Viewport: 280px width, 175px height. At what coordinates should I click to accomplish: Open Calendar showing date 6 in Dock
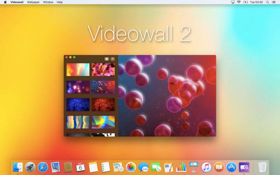pos(80,167)
